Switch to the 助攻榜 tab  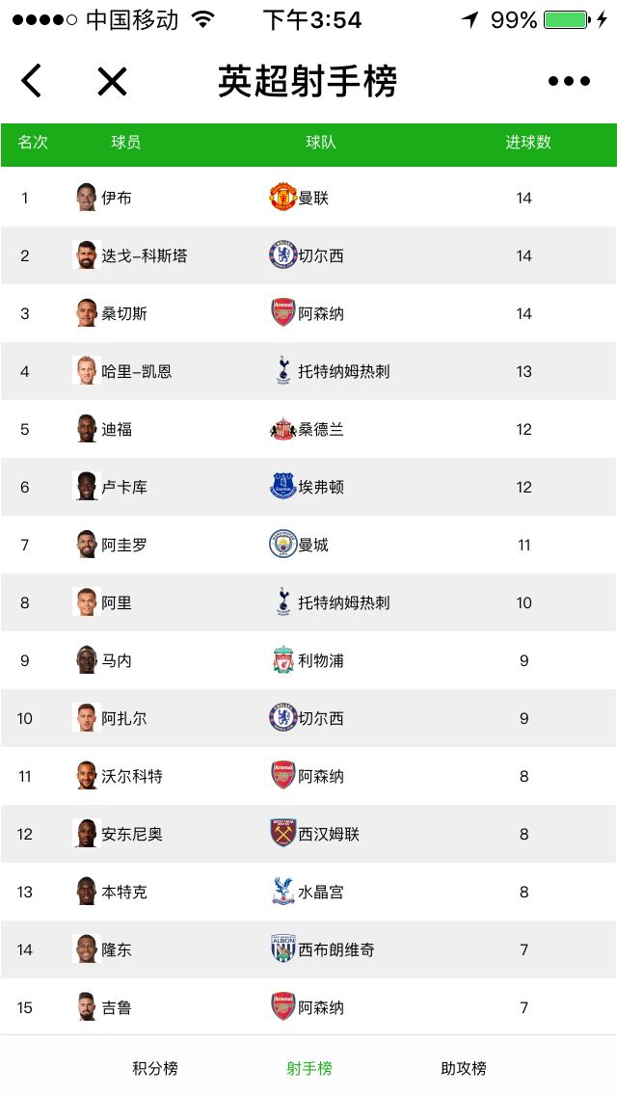[x=464, y=1068]
